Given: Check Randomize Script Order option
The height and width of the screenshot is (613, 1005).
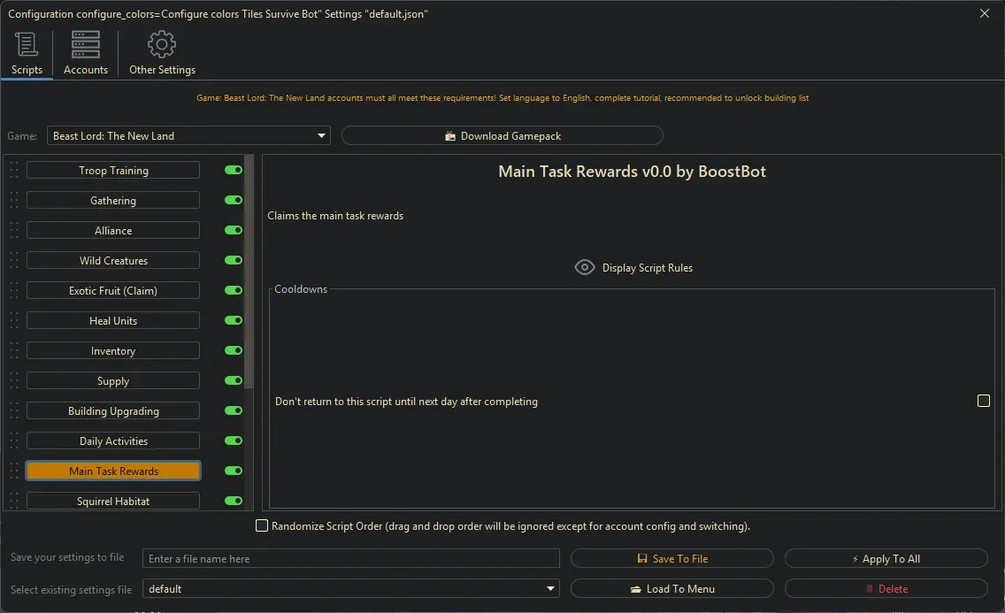Looking at the screenshot, I should click(x=262, y=525).
